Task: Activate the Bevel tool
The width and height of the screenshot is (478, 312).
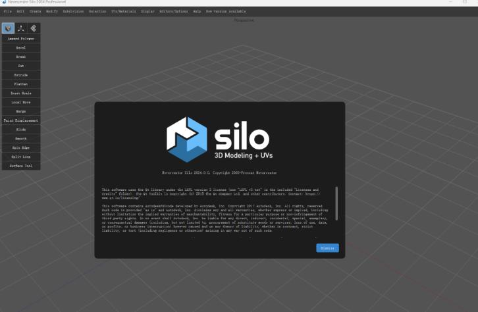Action: (21, 48)
